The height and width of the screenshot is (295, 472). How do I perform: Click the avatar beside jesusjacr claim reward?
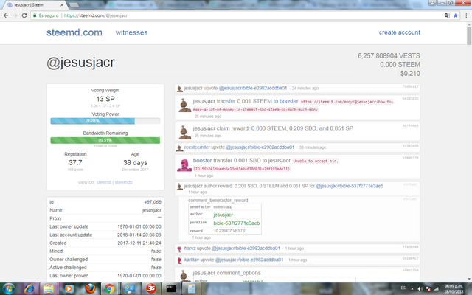click(184, 132)
